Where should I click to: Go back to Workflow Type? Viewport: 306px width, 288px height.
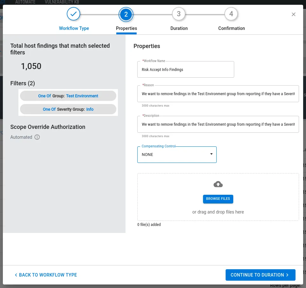pyautogui.click(x=46, y=275)
